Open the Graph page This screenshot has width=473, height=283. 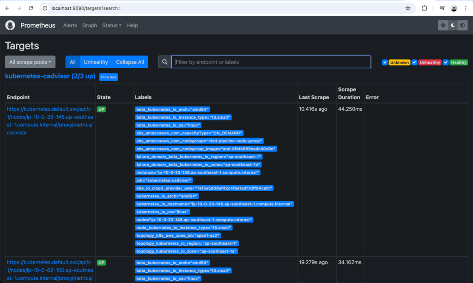pos(90,25)
